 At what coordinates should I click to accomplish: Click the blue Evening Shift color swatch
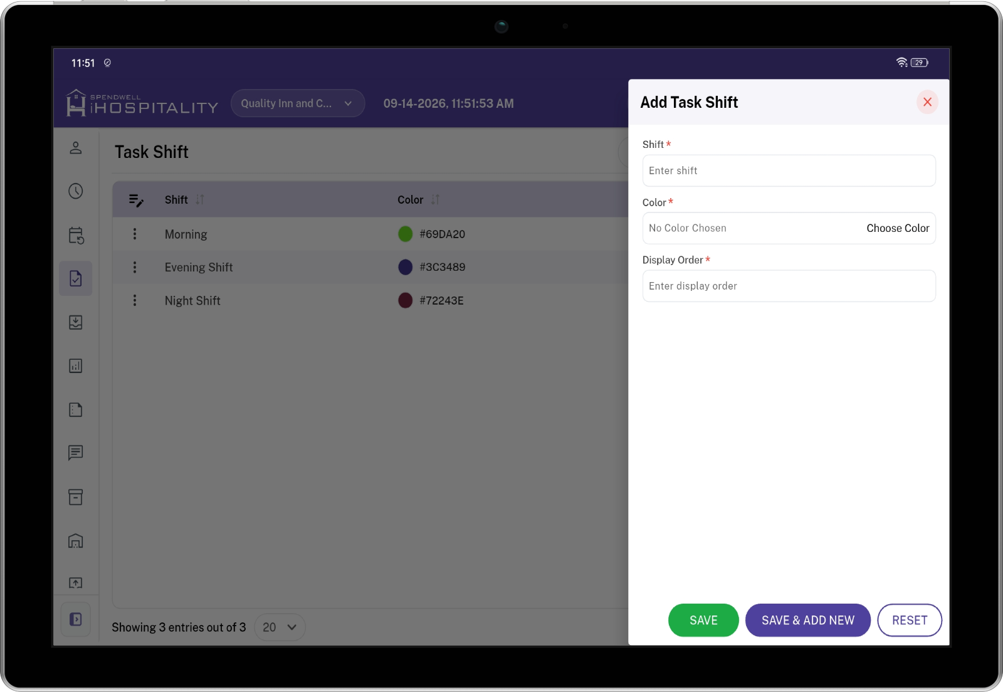[x=406, y=267]
